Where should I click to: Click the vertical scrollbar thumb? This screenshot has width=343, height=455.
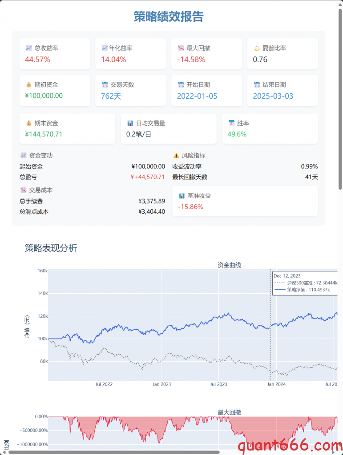[340, 99]
